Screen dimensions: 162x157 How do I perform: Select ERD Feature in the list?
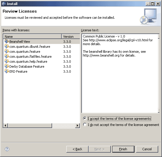18,71
